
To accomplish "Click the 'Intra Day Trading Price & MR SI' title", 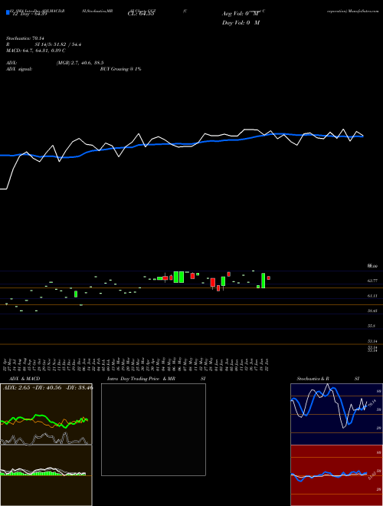I will tap(156, 379).
